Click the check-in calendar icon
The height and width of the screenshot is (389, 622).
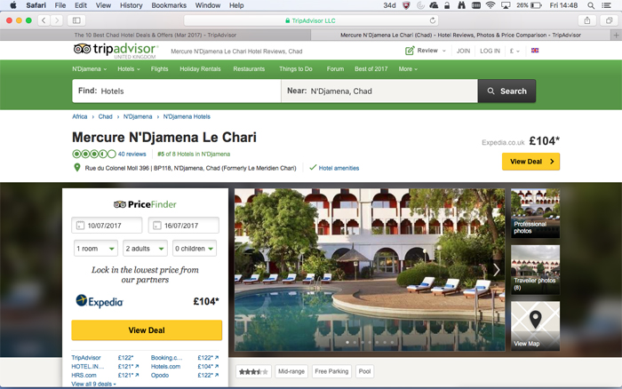coord(80,226)
